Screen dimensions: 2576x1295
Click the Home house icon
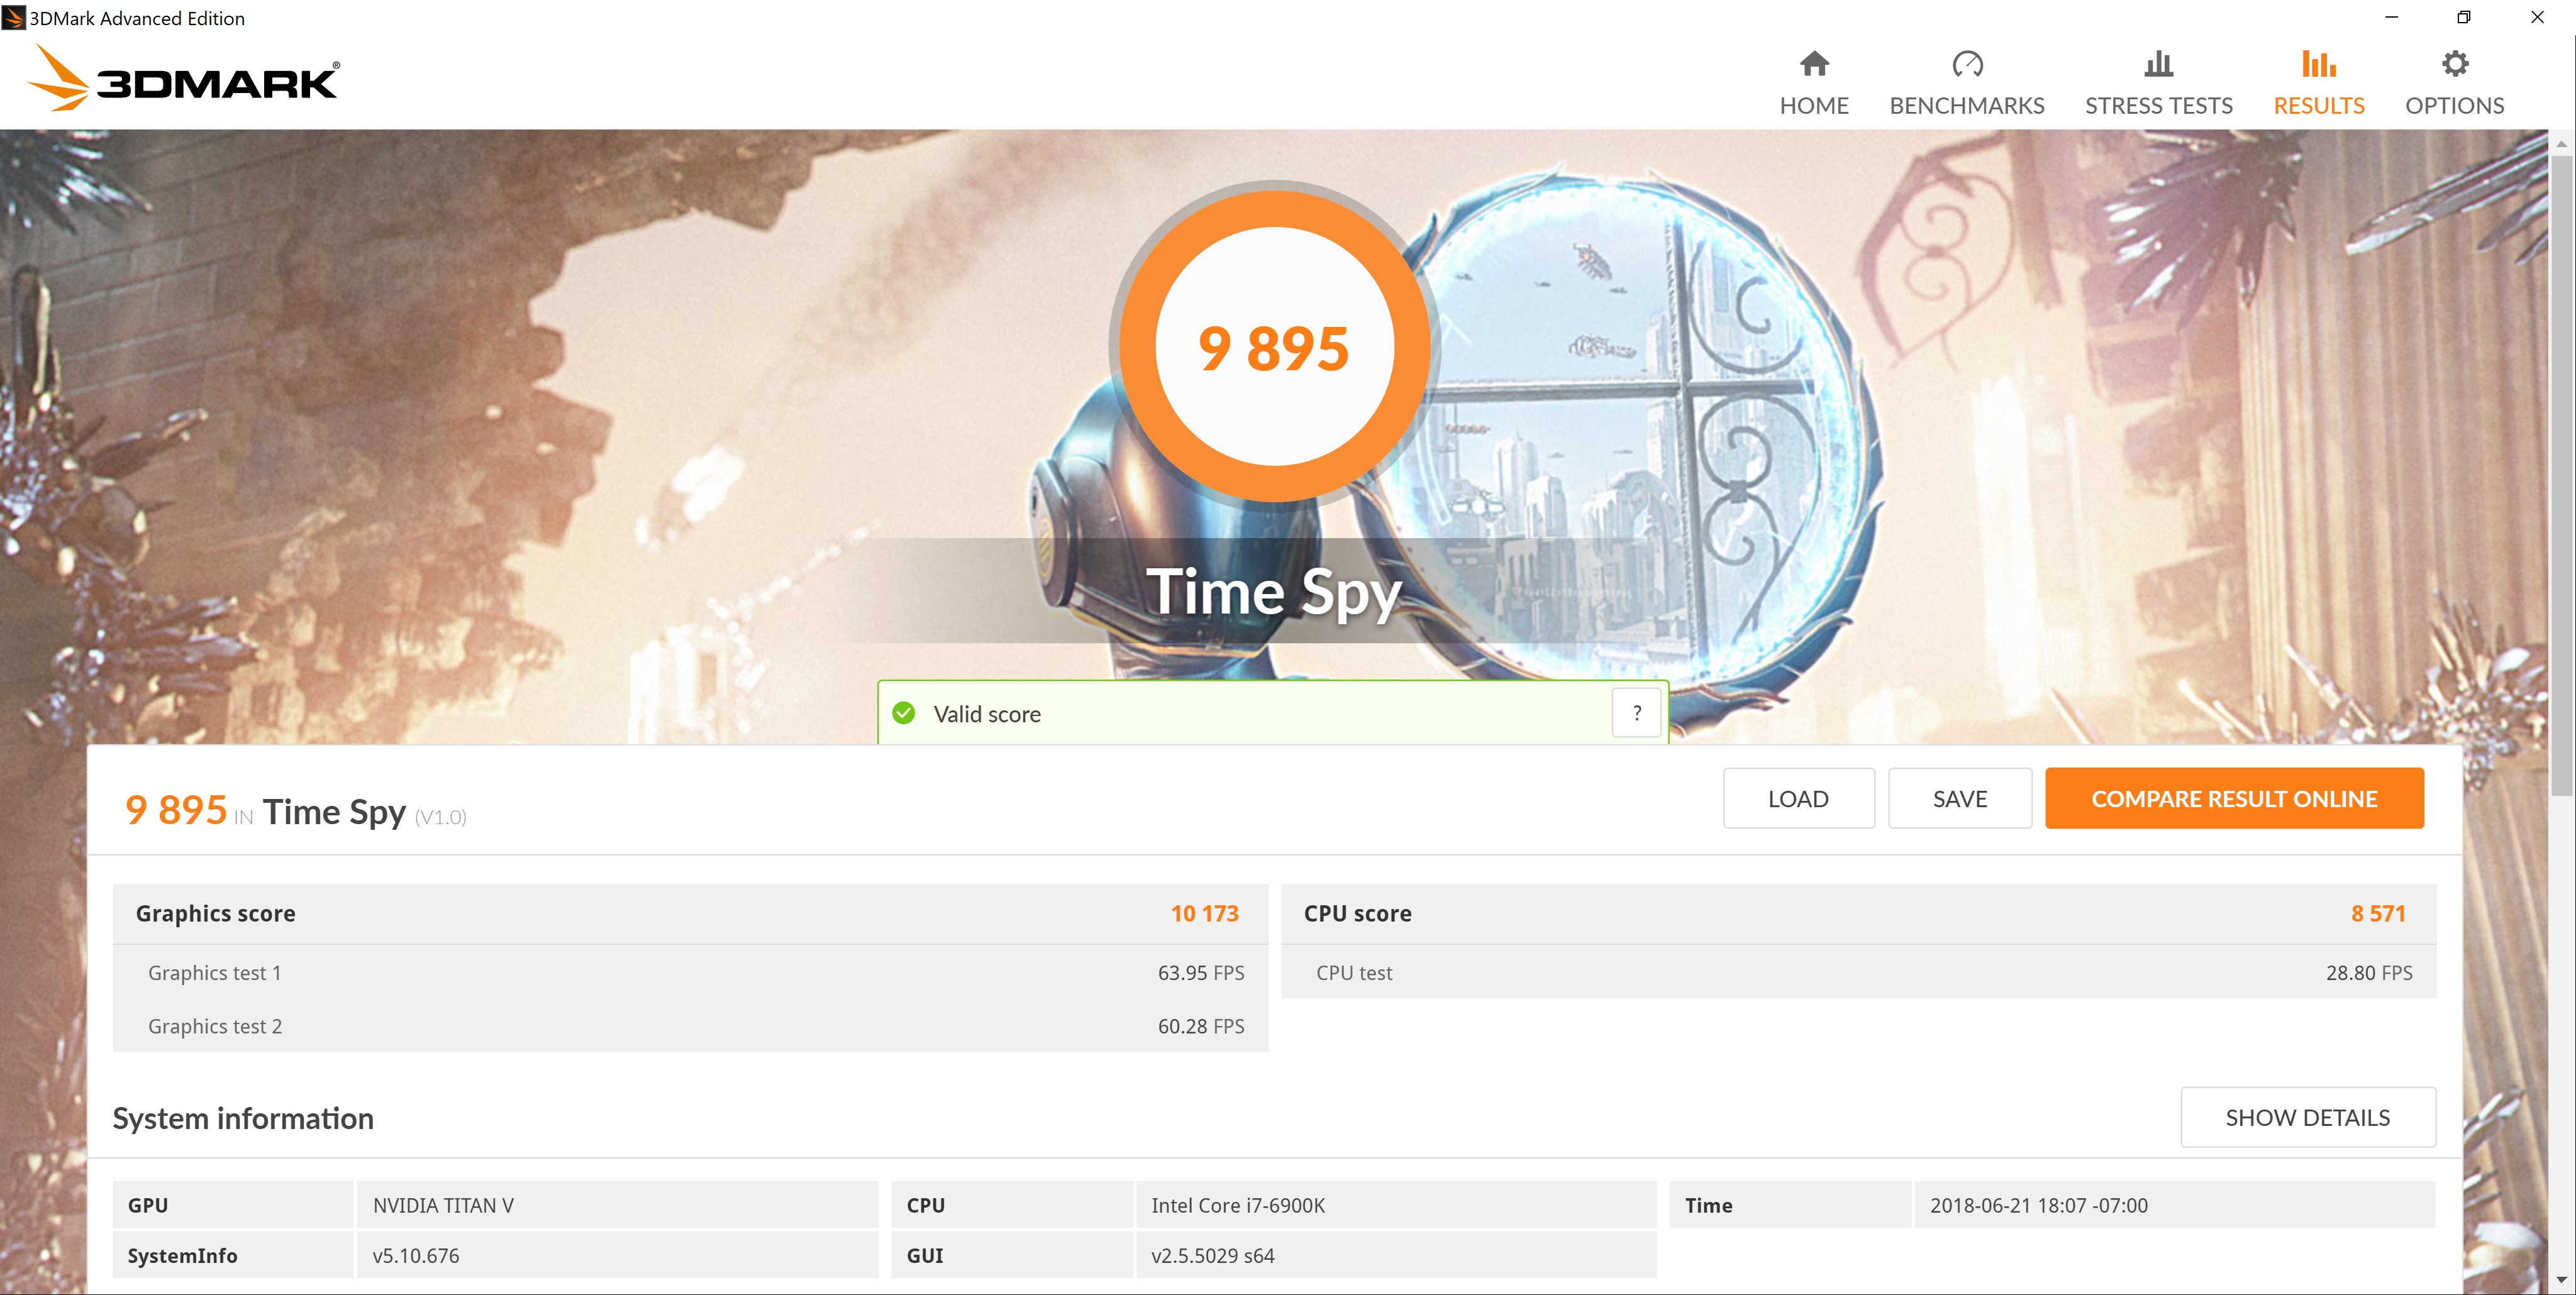pyautogui.click(x=1814, y=64)
